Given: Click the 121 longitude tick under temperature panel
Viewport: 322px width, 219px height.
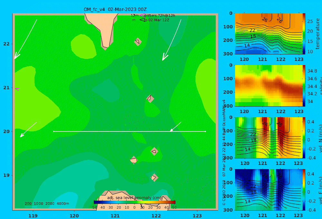Looking at the screenshot, I should pos(262,59).
